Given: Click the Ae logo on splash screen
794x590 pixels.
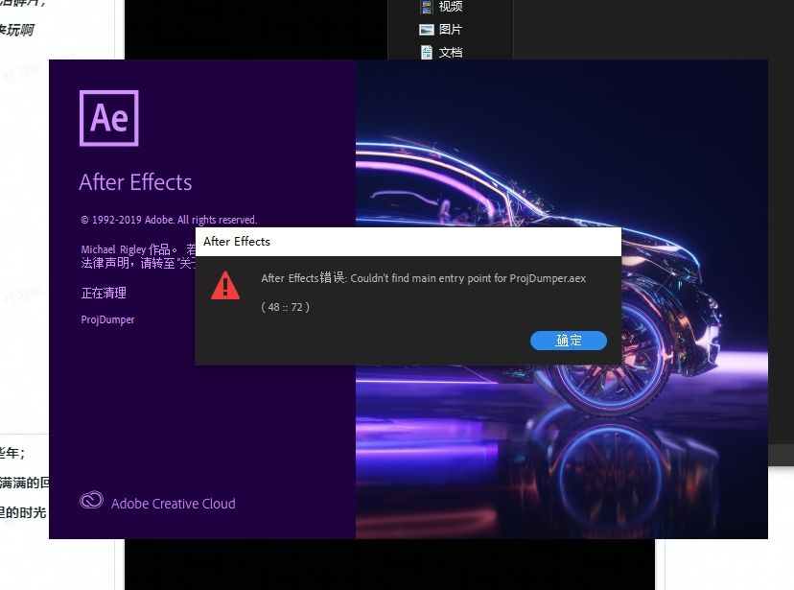Looking at the screenshot, I should click(x=109, y=118).
